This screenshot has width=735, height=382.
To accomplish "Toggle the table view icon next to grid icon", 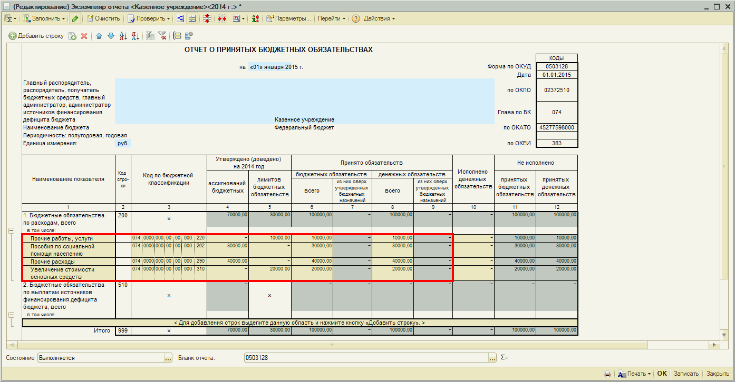I will (192, 18).
